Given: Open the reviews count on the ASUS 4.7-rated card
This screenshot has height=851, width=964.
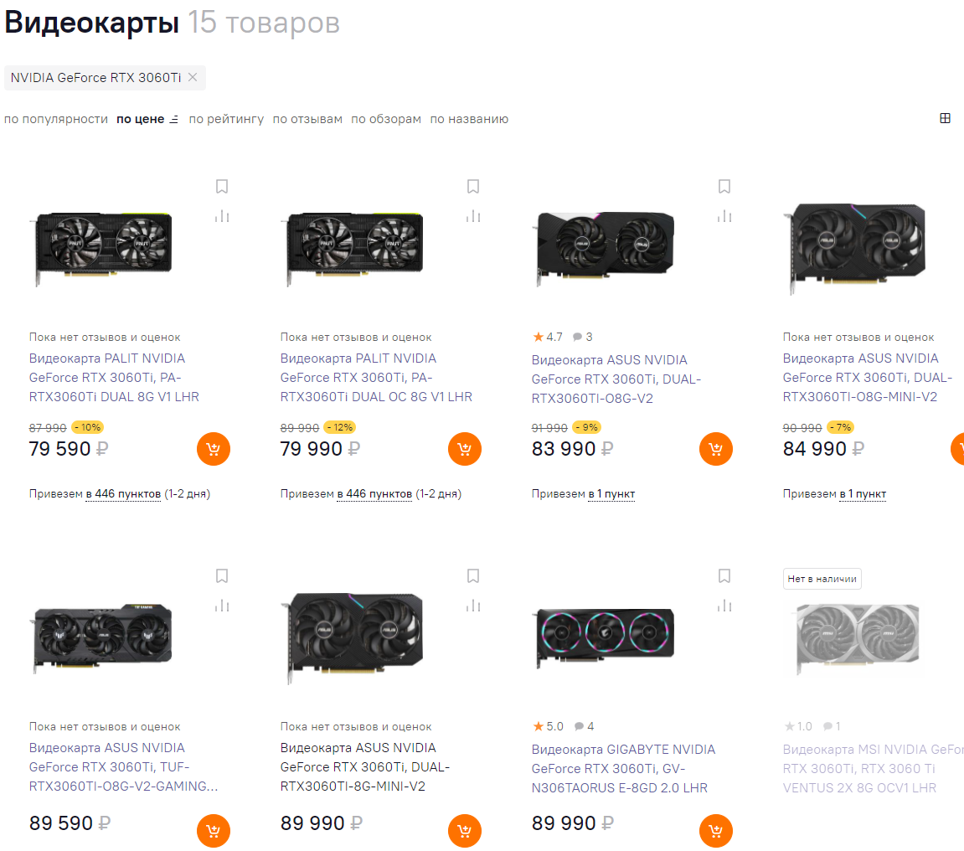Looking at the screenshot, I should pos(583,337).
